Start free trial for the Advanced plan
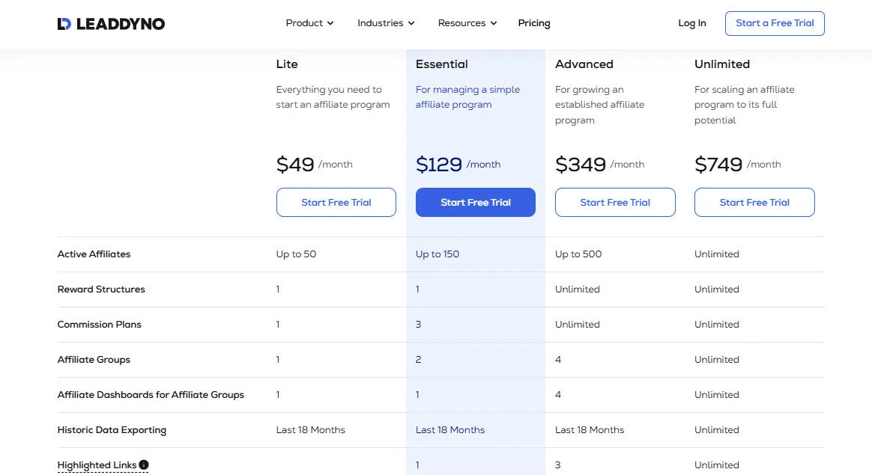Viewport: 872px width, 475px height. tap(615, 202)
